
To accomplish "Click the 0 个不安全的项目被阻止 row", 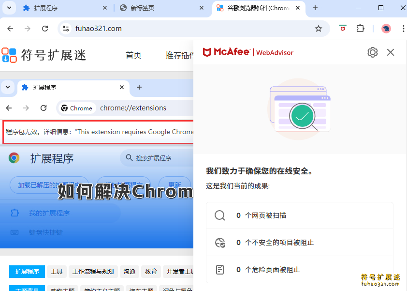I will pyautogui.click(x=300, y=243).
